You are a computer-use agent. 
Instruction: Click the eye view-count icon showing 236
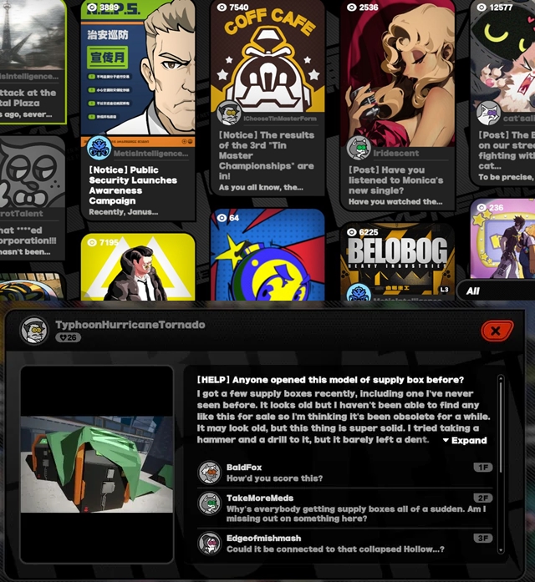(x=481, y=207)
